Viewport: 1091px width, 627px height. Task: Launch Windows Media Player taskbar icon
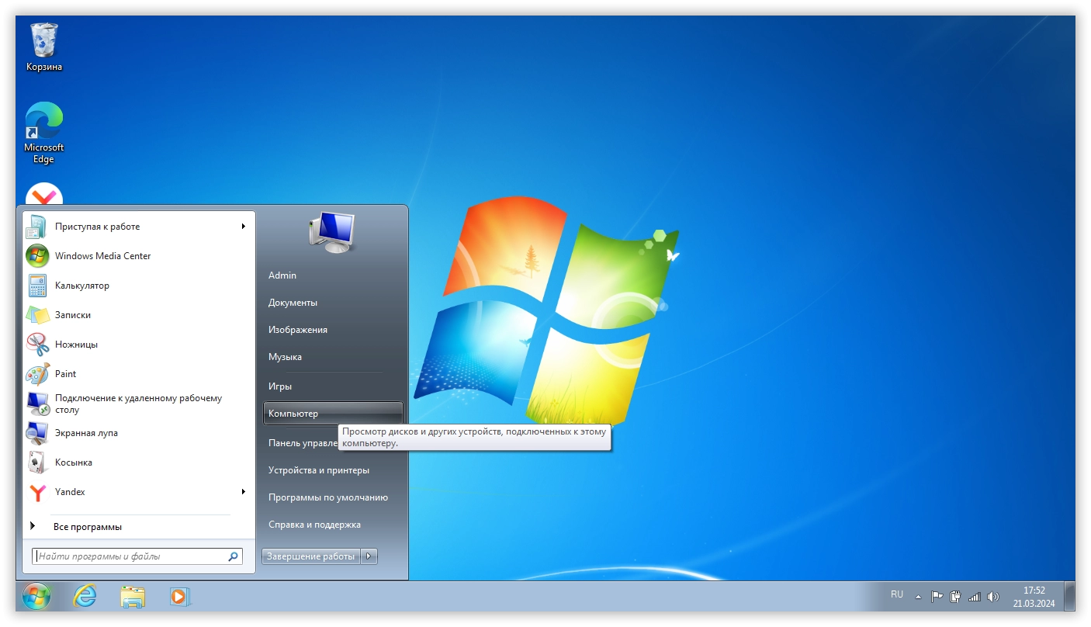click(179, 596)
